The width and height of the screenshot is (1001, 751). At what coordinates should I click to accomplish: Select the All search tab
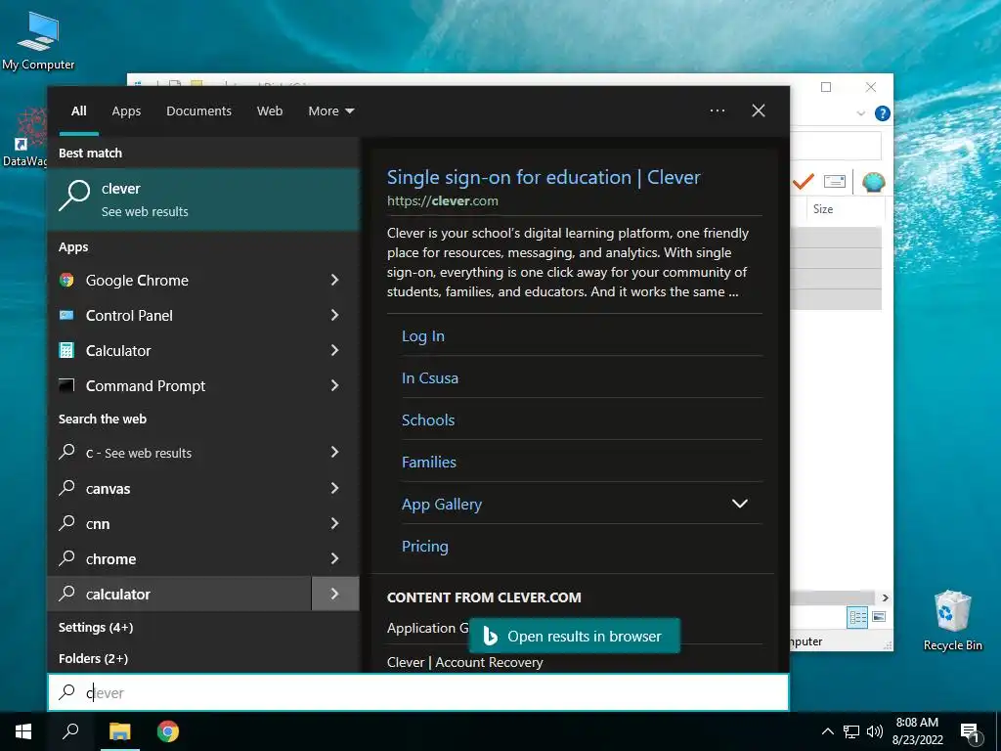[x=78, y=111]
